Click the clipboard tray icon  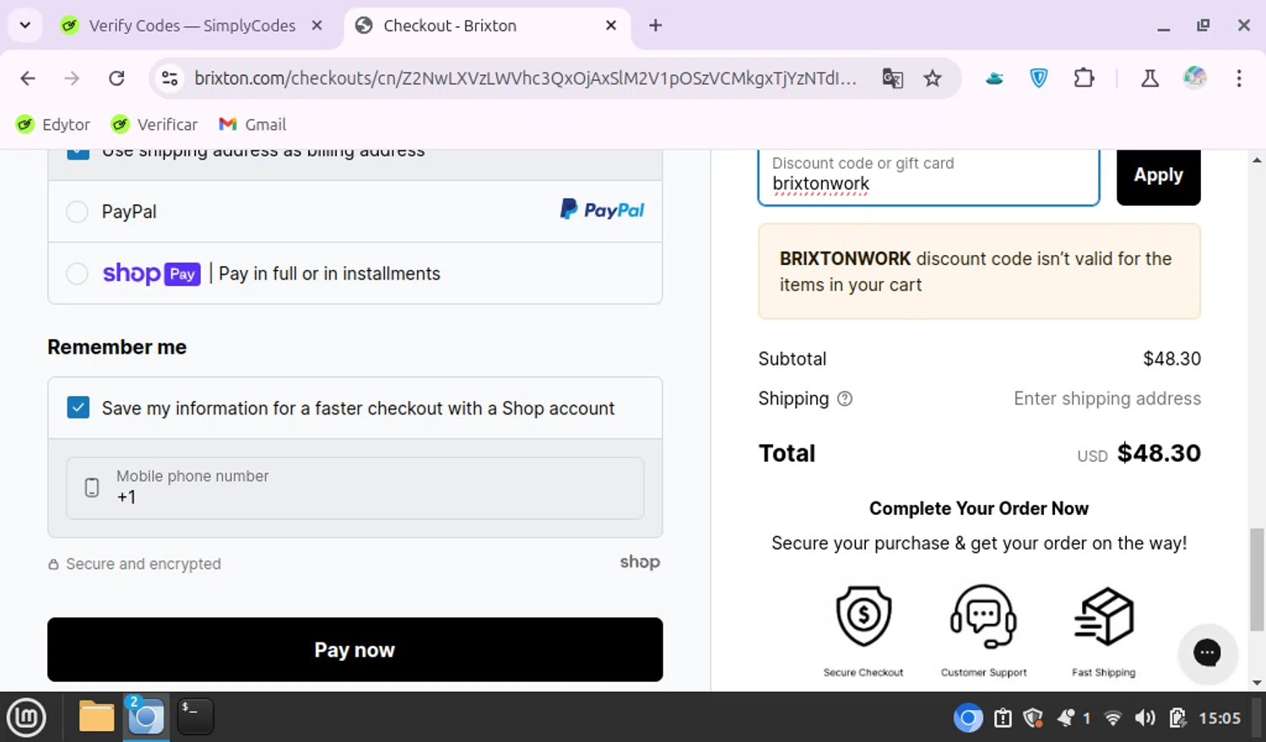coord(1003,718)
